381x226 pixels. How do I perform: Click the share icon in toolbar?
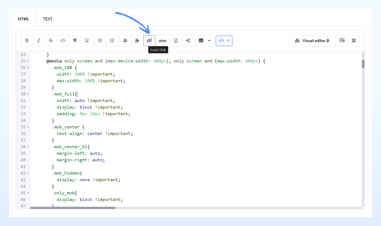(x=188, y=41)
